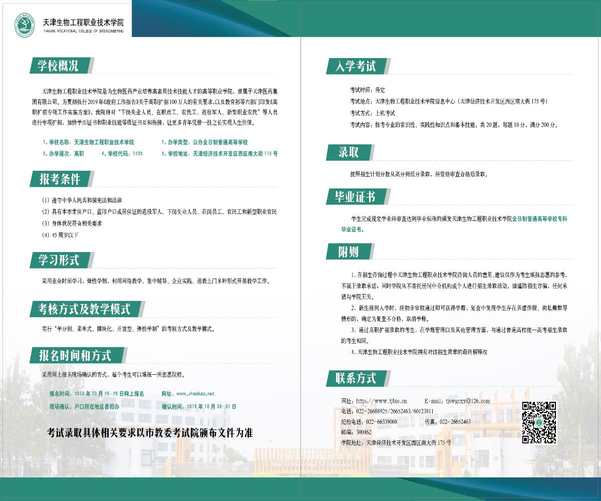601x501 pixels.
Task: Click 附则 item 3 通过高职扩招录取的考生
Action: click(454, 336)
